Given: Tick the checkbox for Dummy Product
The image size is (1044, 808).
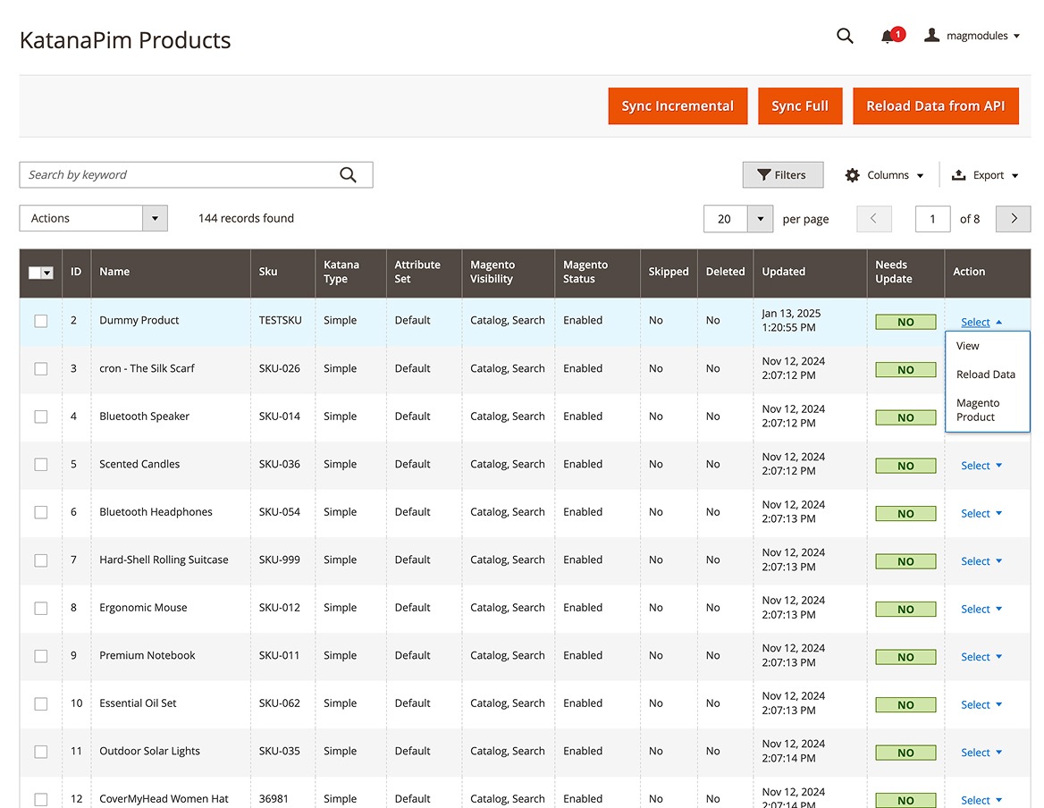Looking at the screenshot, I should coord(41,321).
